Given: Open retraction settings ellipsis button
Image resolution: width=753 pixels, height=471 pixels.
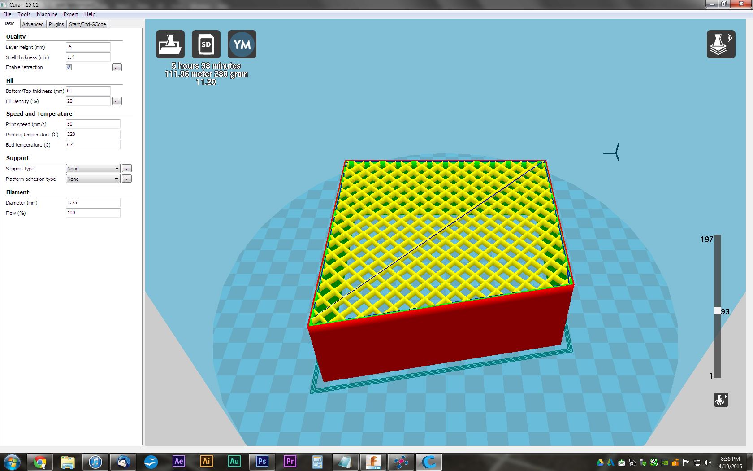Looking at the screenshot, I should (x=117, y=68).
